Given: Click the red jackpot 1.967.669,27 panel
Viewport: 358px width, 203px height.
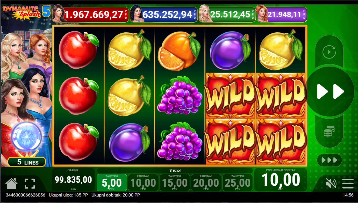Looking at the screenshot, I should (x=90, y=15).
